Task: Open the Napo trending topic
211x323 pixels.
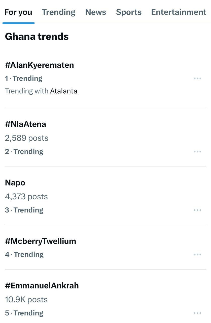Action: (15, 183)
